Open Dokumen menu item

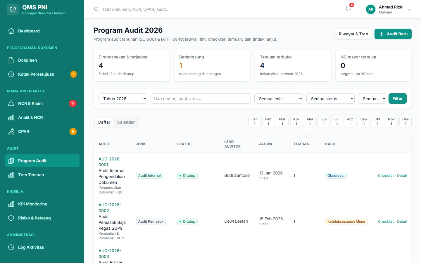(42, 60)
